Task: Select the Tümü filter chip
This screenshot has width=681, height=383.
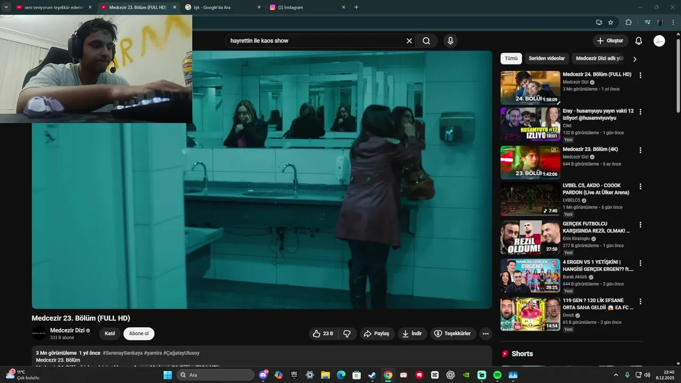Action: [511, 59]
